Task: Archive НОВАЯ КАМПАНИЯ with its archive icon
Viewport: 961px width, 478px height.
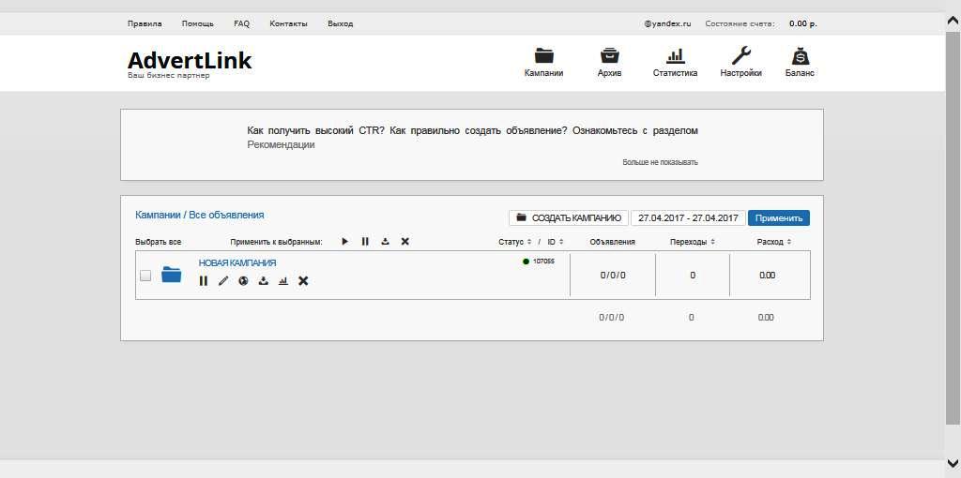Action: 263,281
